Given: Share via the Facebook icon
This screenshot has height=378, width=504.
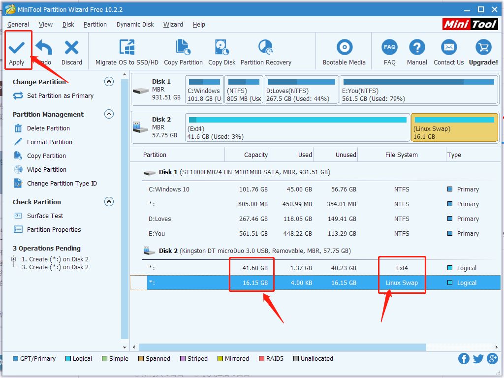Looking at the screenshot, I should tap(464, 358).
